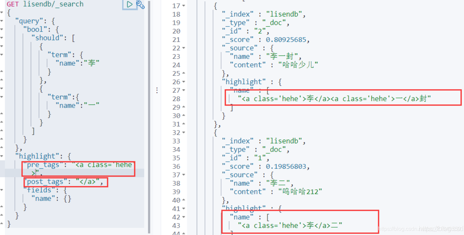
Task: Click "_index" : "lisendb" on line 18
Action: coord(264,14)
